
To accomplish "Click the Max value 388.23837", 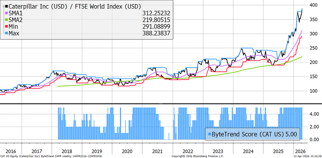I will pyautogui.click(x=157, y=33).
